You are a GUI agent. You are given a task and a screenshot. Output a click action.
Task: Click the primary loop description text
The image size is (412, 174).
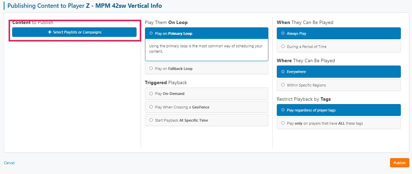[206, 49]
